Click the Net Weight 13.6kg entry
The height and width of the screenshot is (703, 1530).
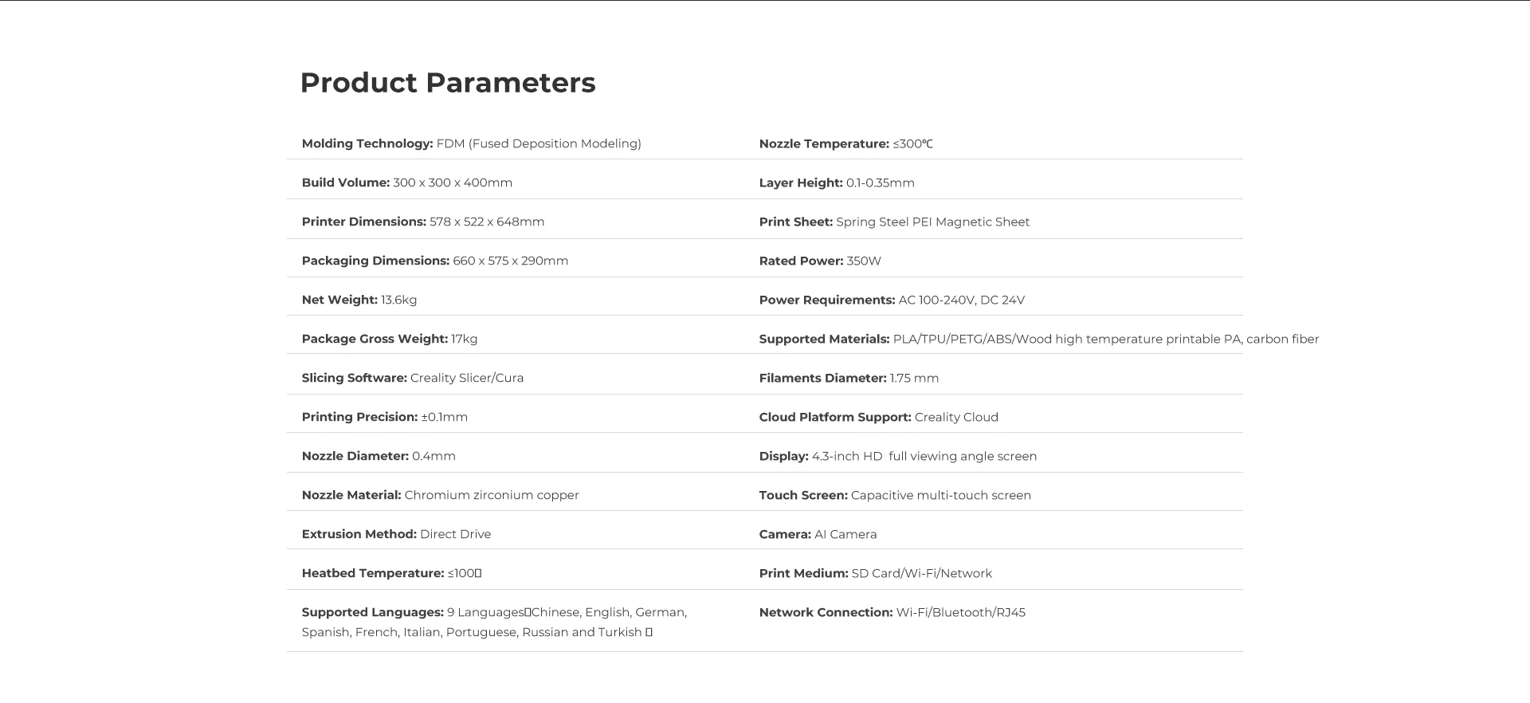359,300
